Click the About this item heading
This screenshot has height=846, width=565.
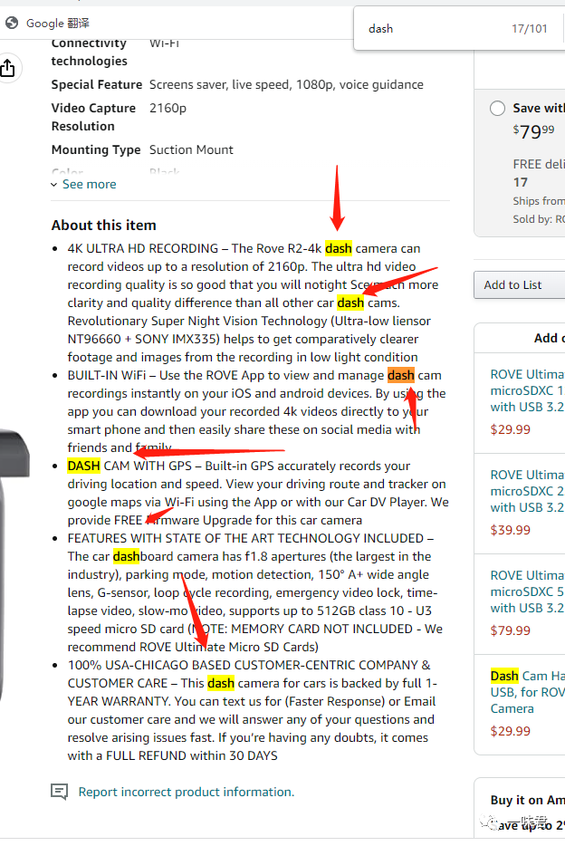tap(103, 225)
